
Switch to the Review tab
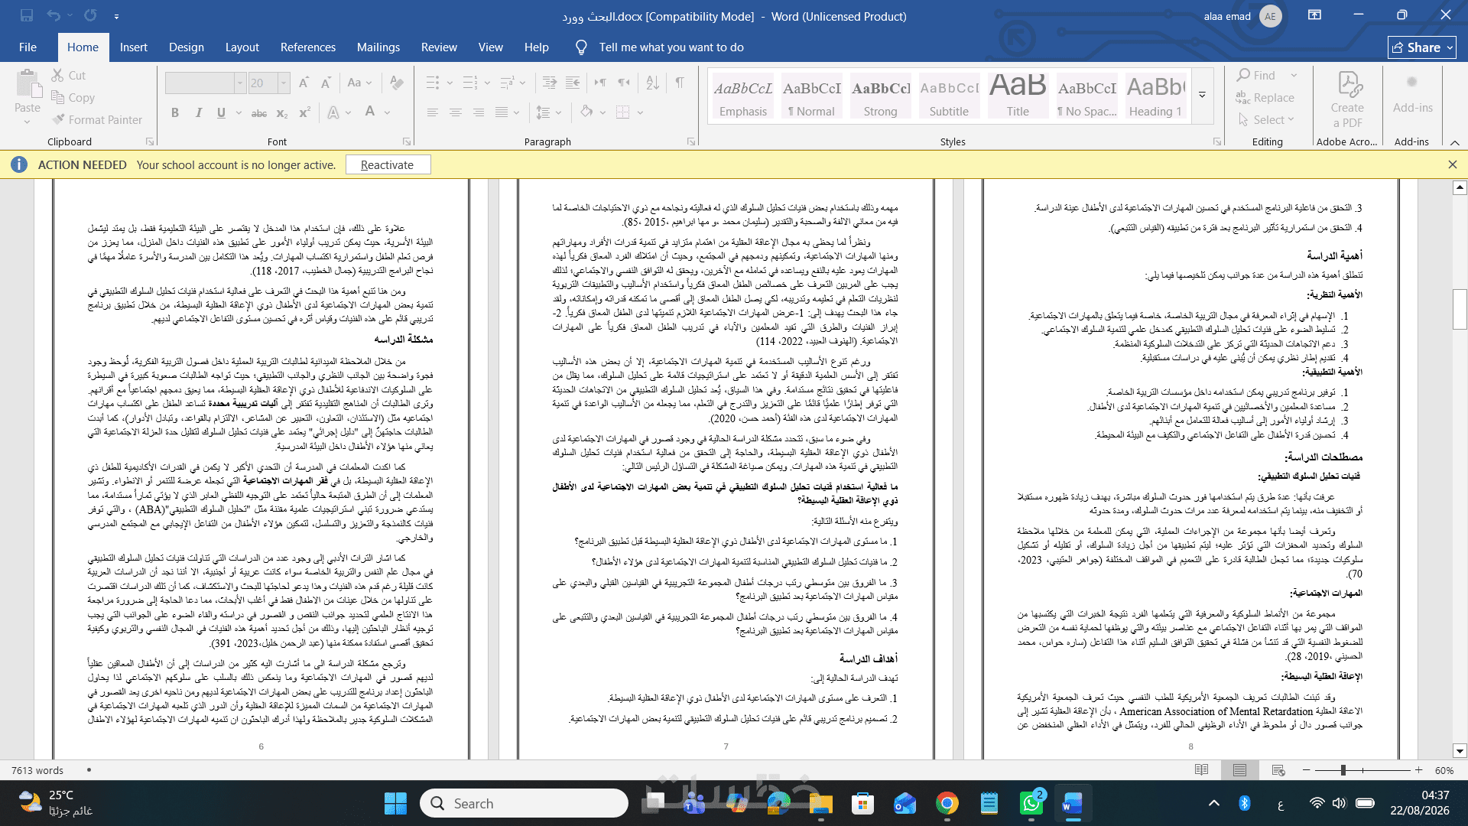pyautogui.click(x=439, y=47)
